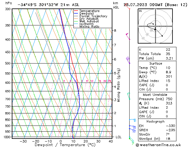Click the surface θe(K) value 301

[169, 77]
